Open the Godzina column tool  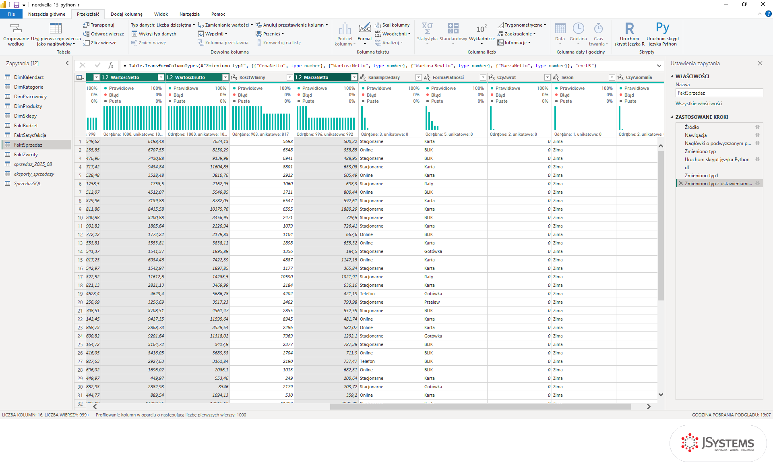pyautogui.click(x=578, y=34)
